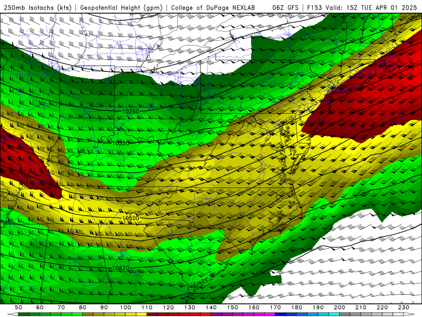This screenshot has width=422, height=317.
Task: Click the 130 value on the color scale
Action: point(190,307)
